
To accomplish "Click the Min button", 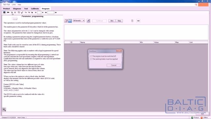I will [112, 21].
